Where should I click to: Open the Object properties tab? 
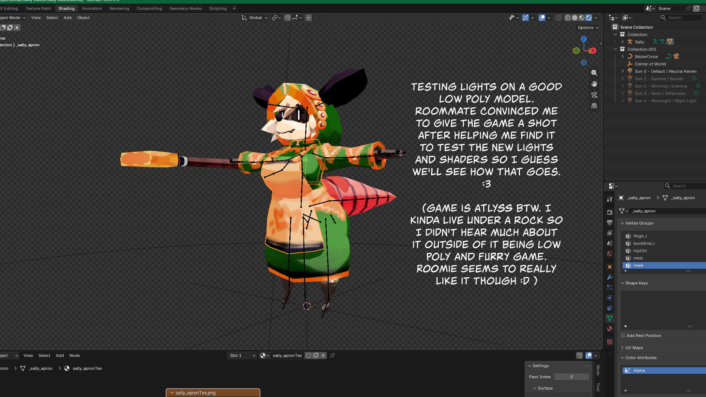click(610, 267)
